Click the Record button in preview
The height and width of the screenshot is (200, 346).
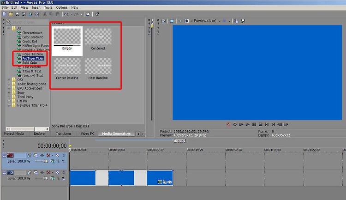tap(228, 124)
